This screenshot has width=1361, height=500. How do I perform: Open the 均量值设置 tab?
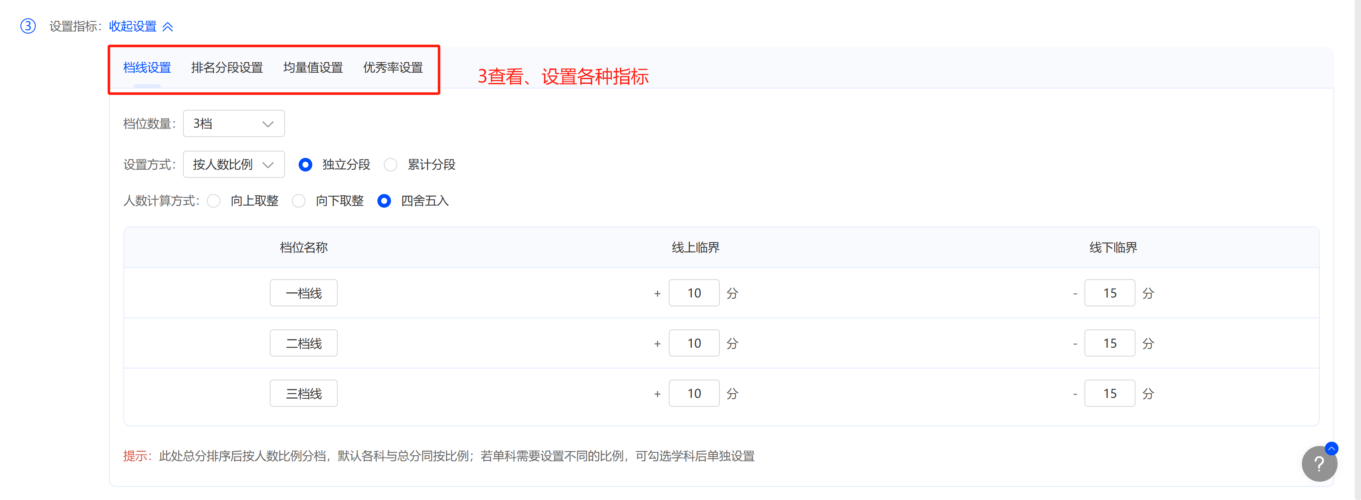(x=313, y=68)
